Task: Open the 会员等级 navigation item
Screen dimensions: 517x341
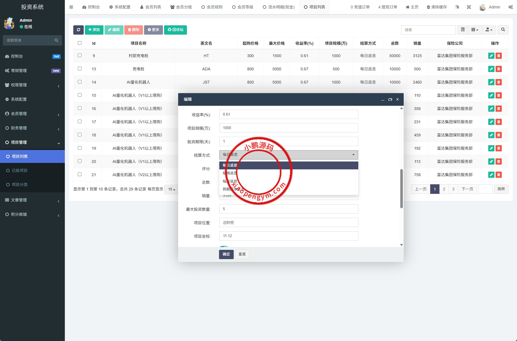Action: tap(242, 7)
